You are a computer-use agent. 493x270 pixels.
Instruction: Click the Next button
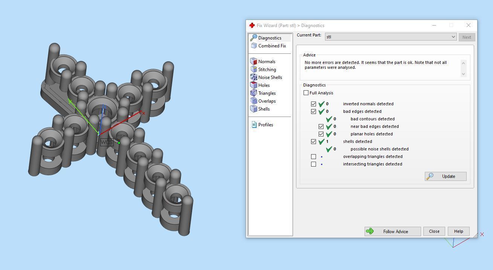[467, 37]
